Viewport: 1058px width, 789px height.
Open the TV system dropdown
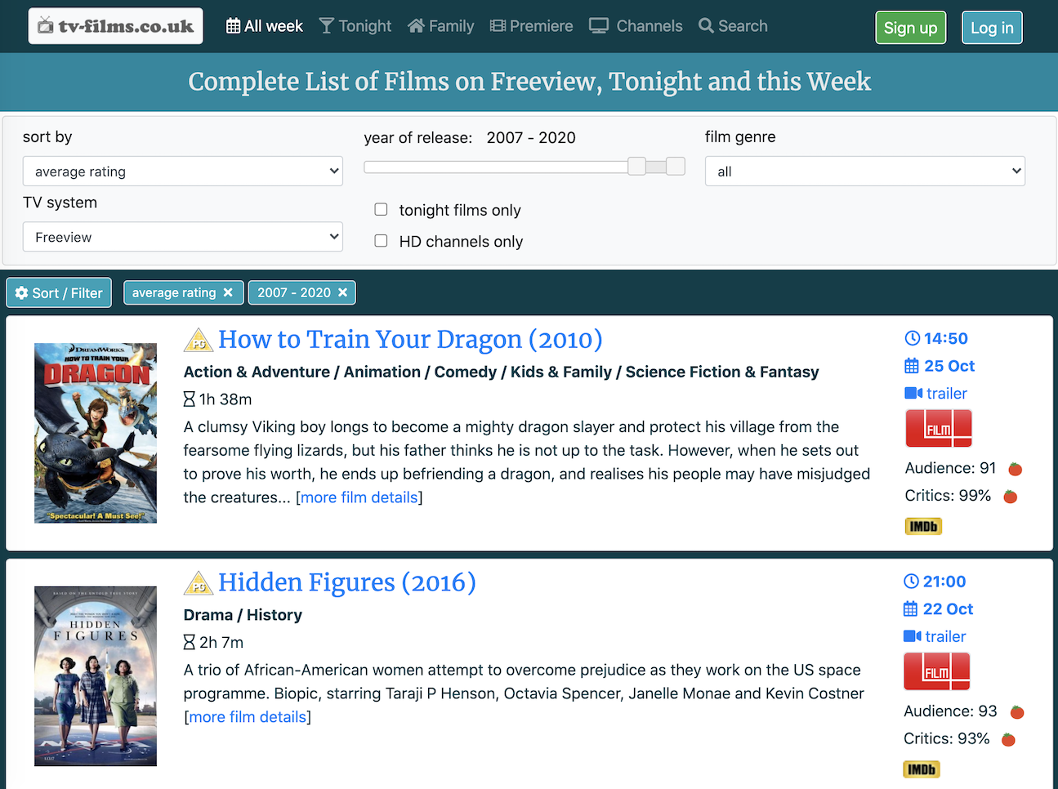(182, 236)
